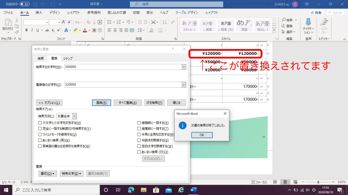Click inside the 置換後の文字列 input field
Screen dimensions: 348x195
point(122,85)
